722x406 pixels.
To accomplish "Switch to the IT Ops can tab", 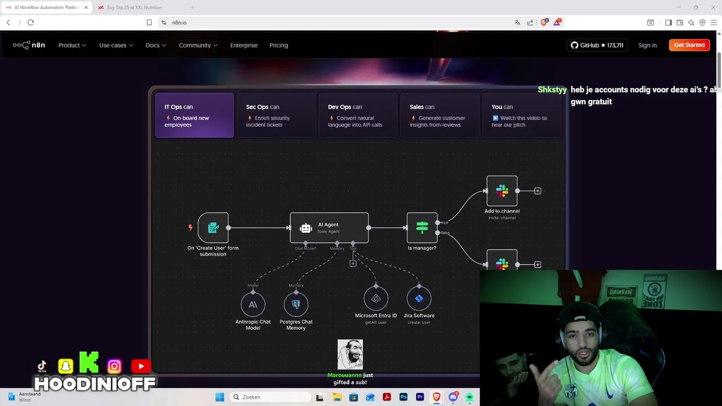I will tap(195, 115).
